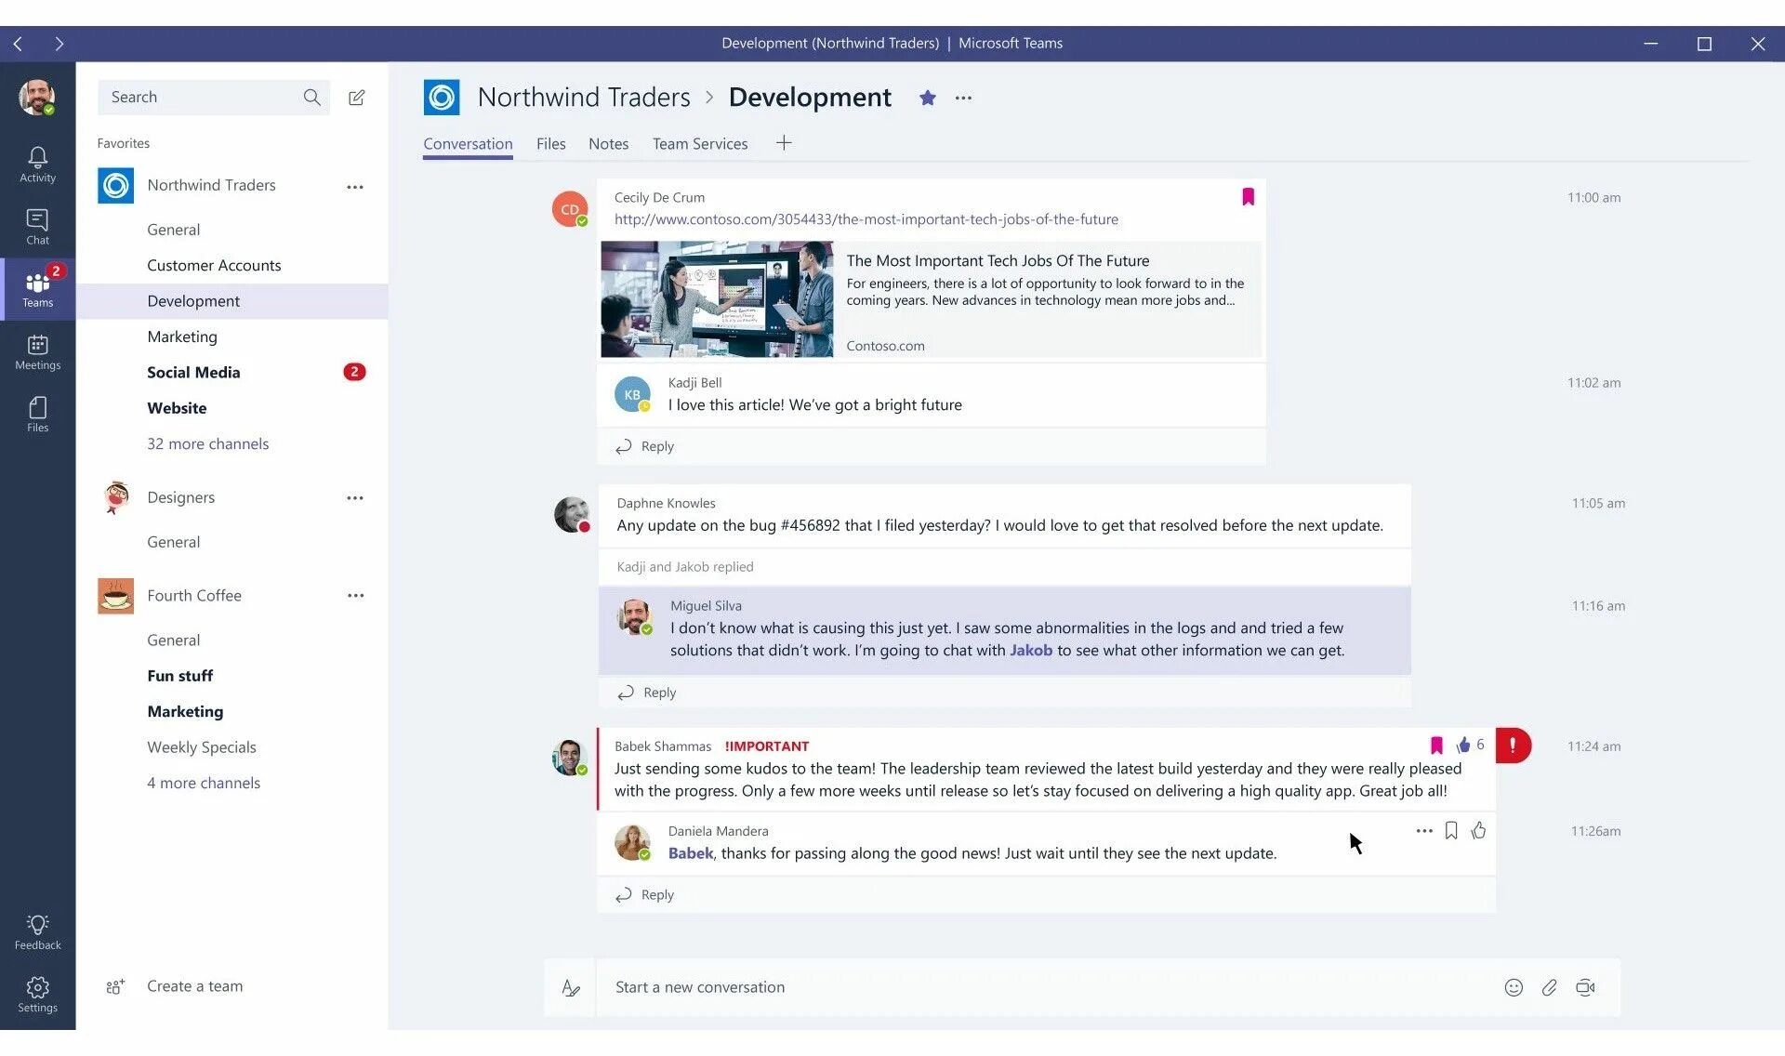Click Northwind Traders in the header breadcrumb
The height and width of the screenshot is (1056, 1785).
(584, 97)
